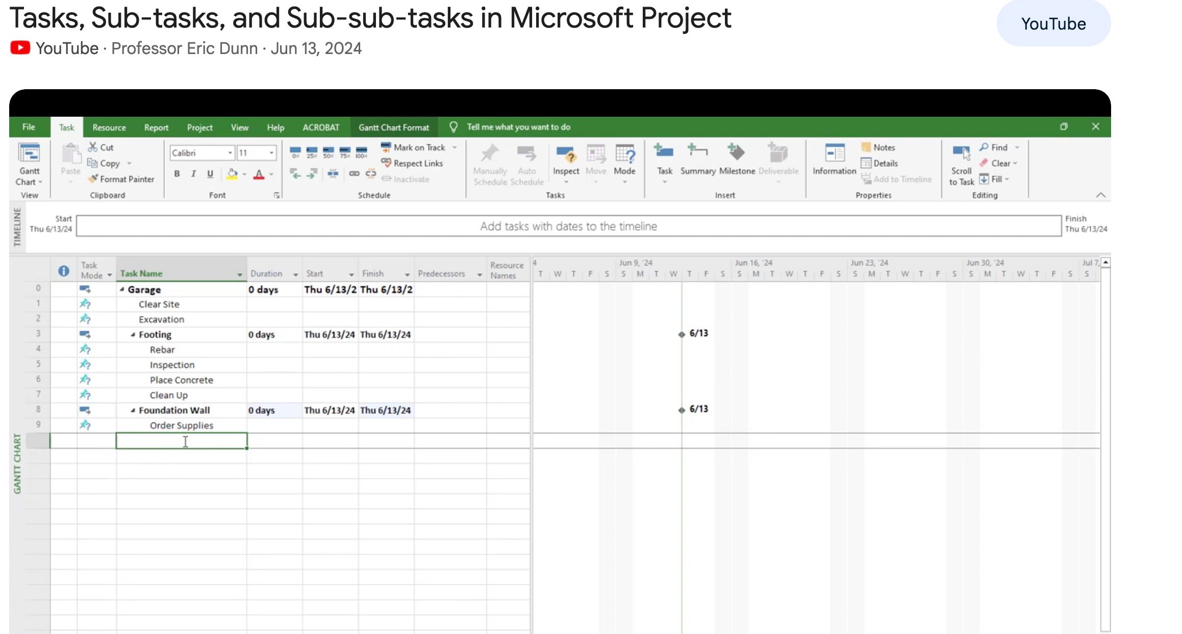Open the background fill color picker
The height and width of the screenshot is (634, 1182).
pos(232,174)
